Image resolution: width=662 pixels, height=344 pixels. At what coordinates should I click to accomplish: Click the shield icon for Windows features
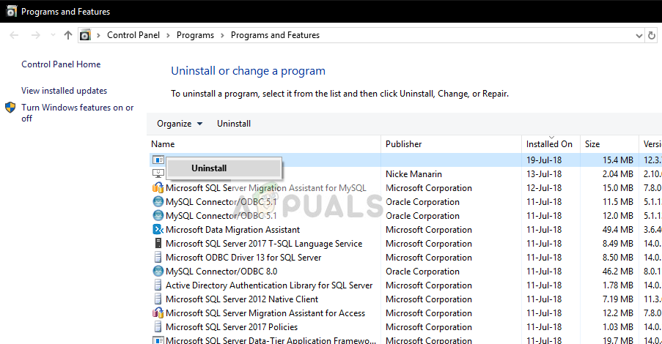10,108
